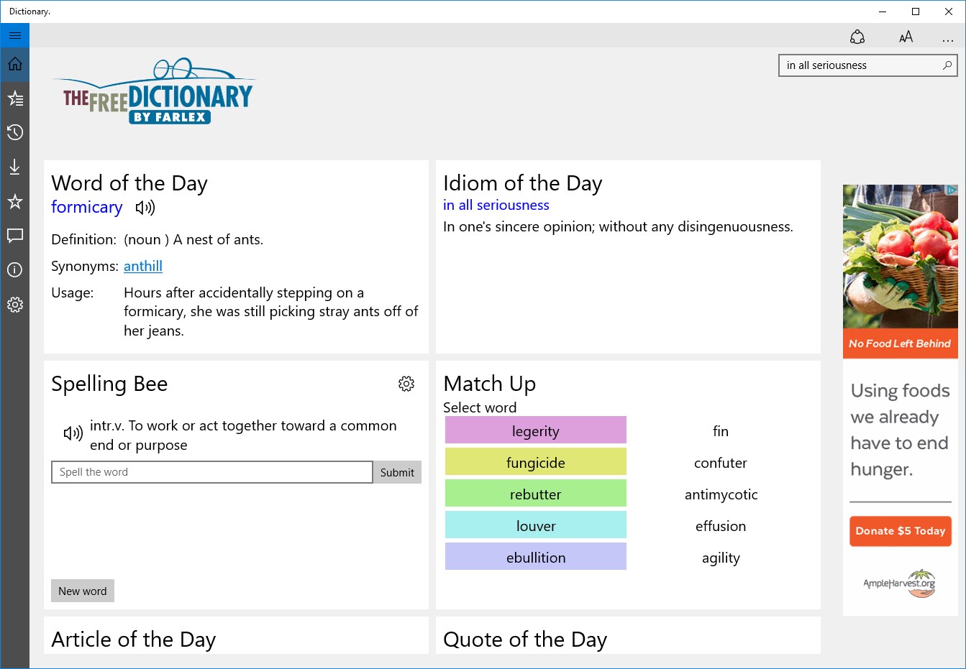This screenshot has width=966, height=669.
Task: Run the search with the magnifier icon
Action: coord(947,65)
